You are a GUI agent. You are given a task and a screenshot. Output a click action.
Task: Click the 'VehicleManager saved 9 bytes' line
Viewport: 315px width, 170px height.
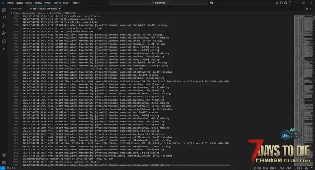pyautogui.click(x=61, y=16)
